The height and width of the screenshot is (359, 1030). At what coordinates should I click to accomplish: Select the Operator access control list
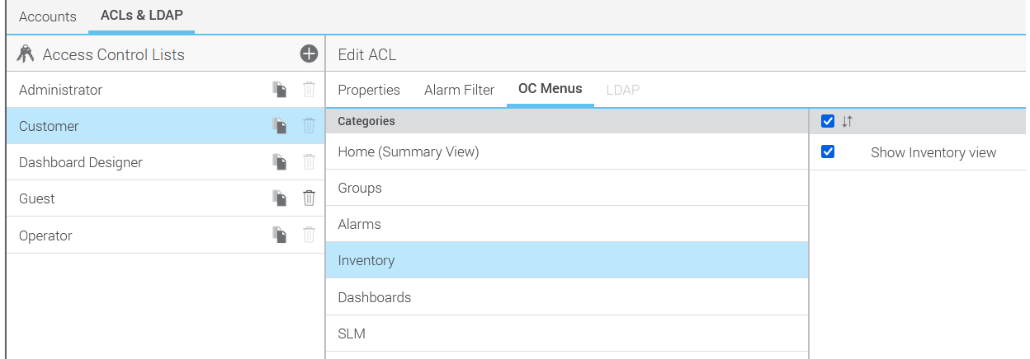point(45,235)
